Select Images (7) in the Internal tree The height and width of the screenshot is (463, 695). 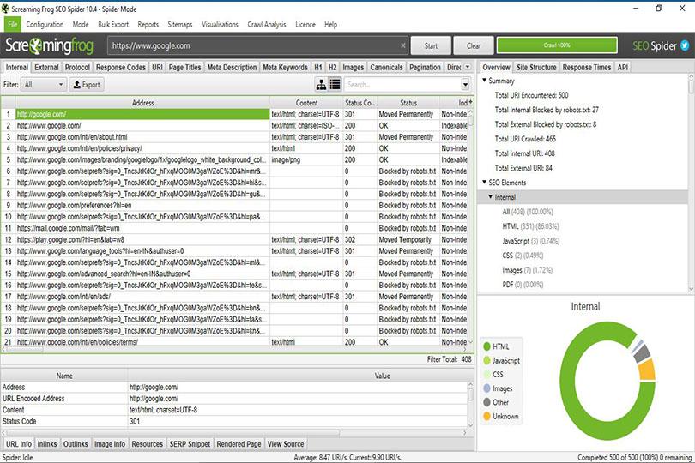(x=527, y=270)
